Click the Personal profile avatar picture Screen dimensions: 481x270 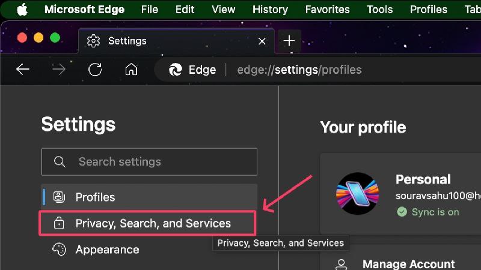tap(357, 194)
